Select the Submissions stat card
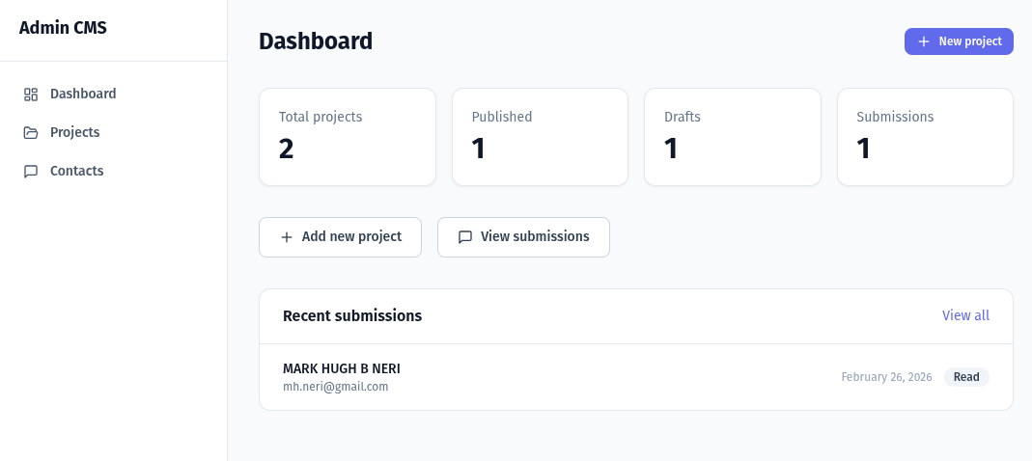 pos(925,137)
